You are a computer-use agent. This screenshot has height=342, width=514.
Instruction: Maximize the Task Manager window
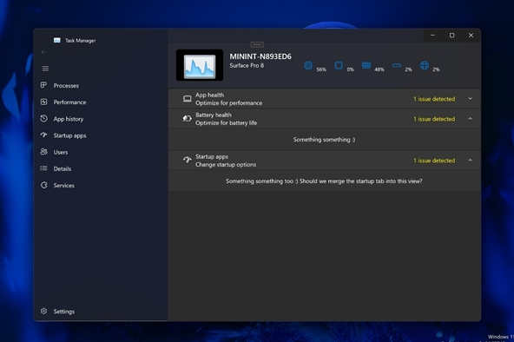451,35
